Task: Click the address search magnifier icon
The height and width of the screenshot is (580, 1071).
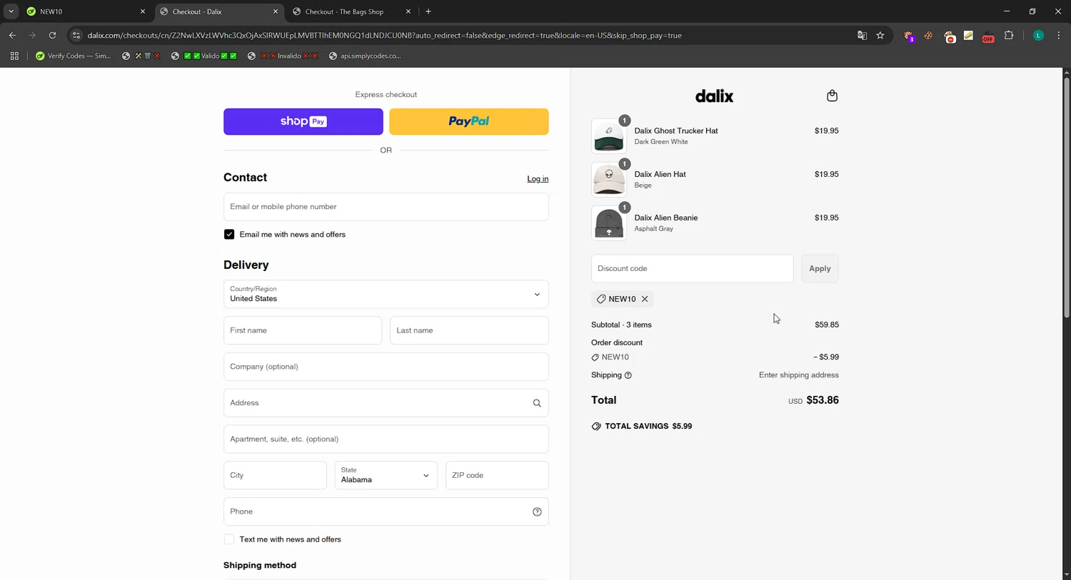Action: 537,403
